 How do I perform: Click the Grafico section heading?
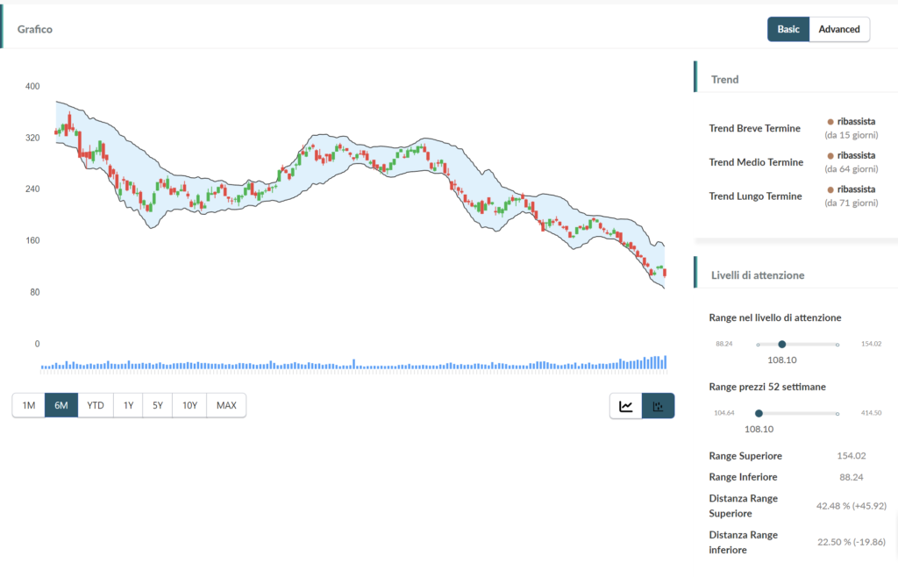35,29
